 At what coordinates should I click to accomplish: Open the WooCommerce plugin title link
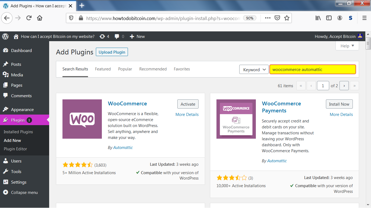(127, 103)
